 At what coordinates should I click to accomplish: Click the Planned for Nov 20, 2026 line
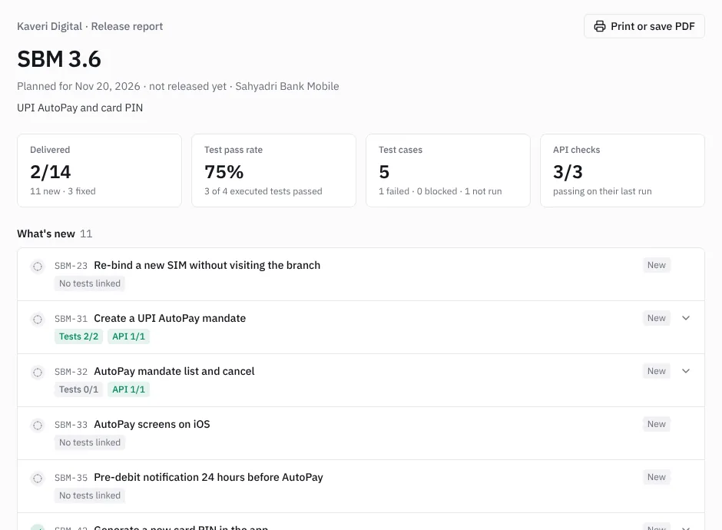click(x=178, y=86)
